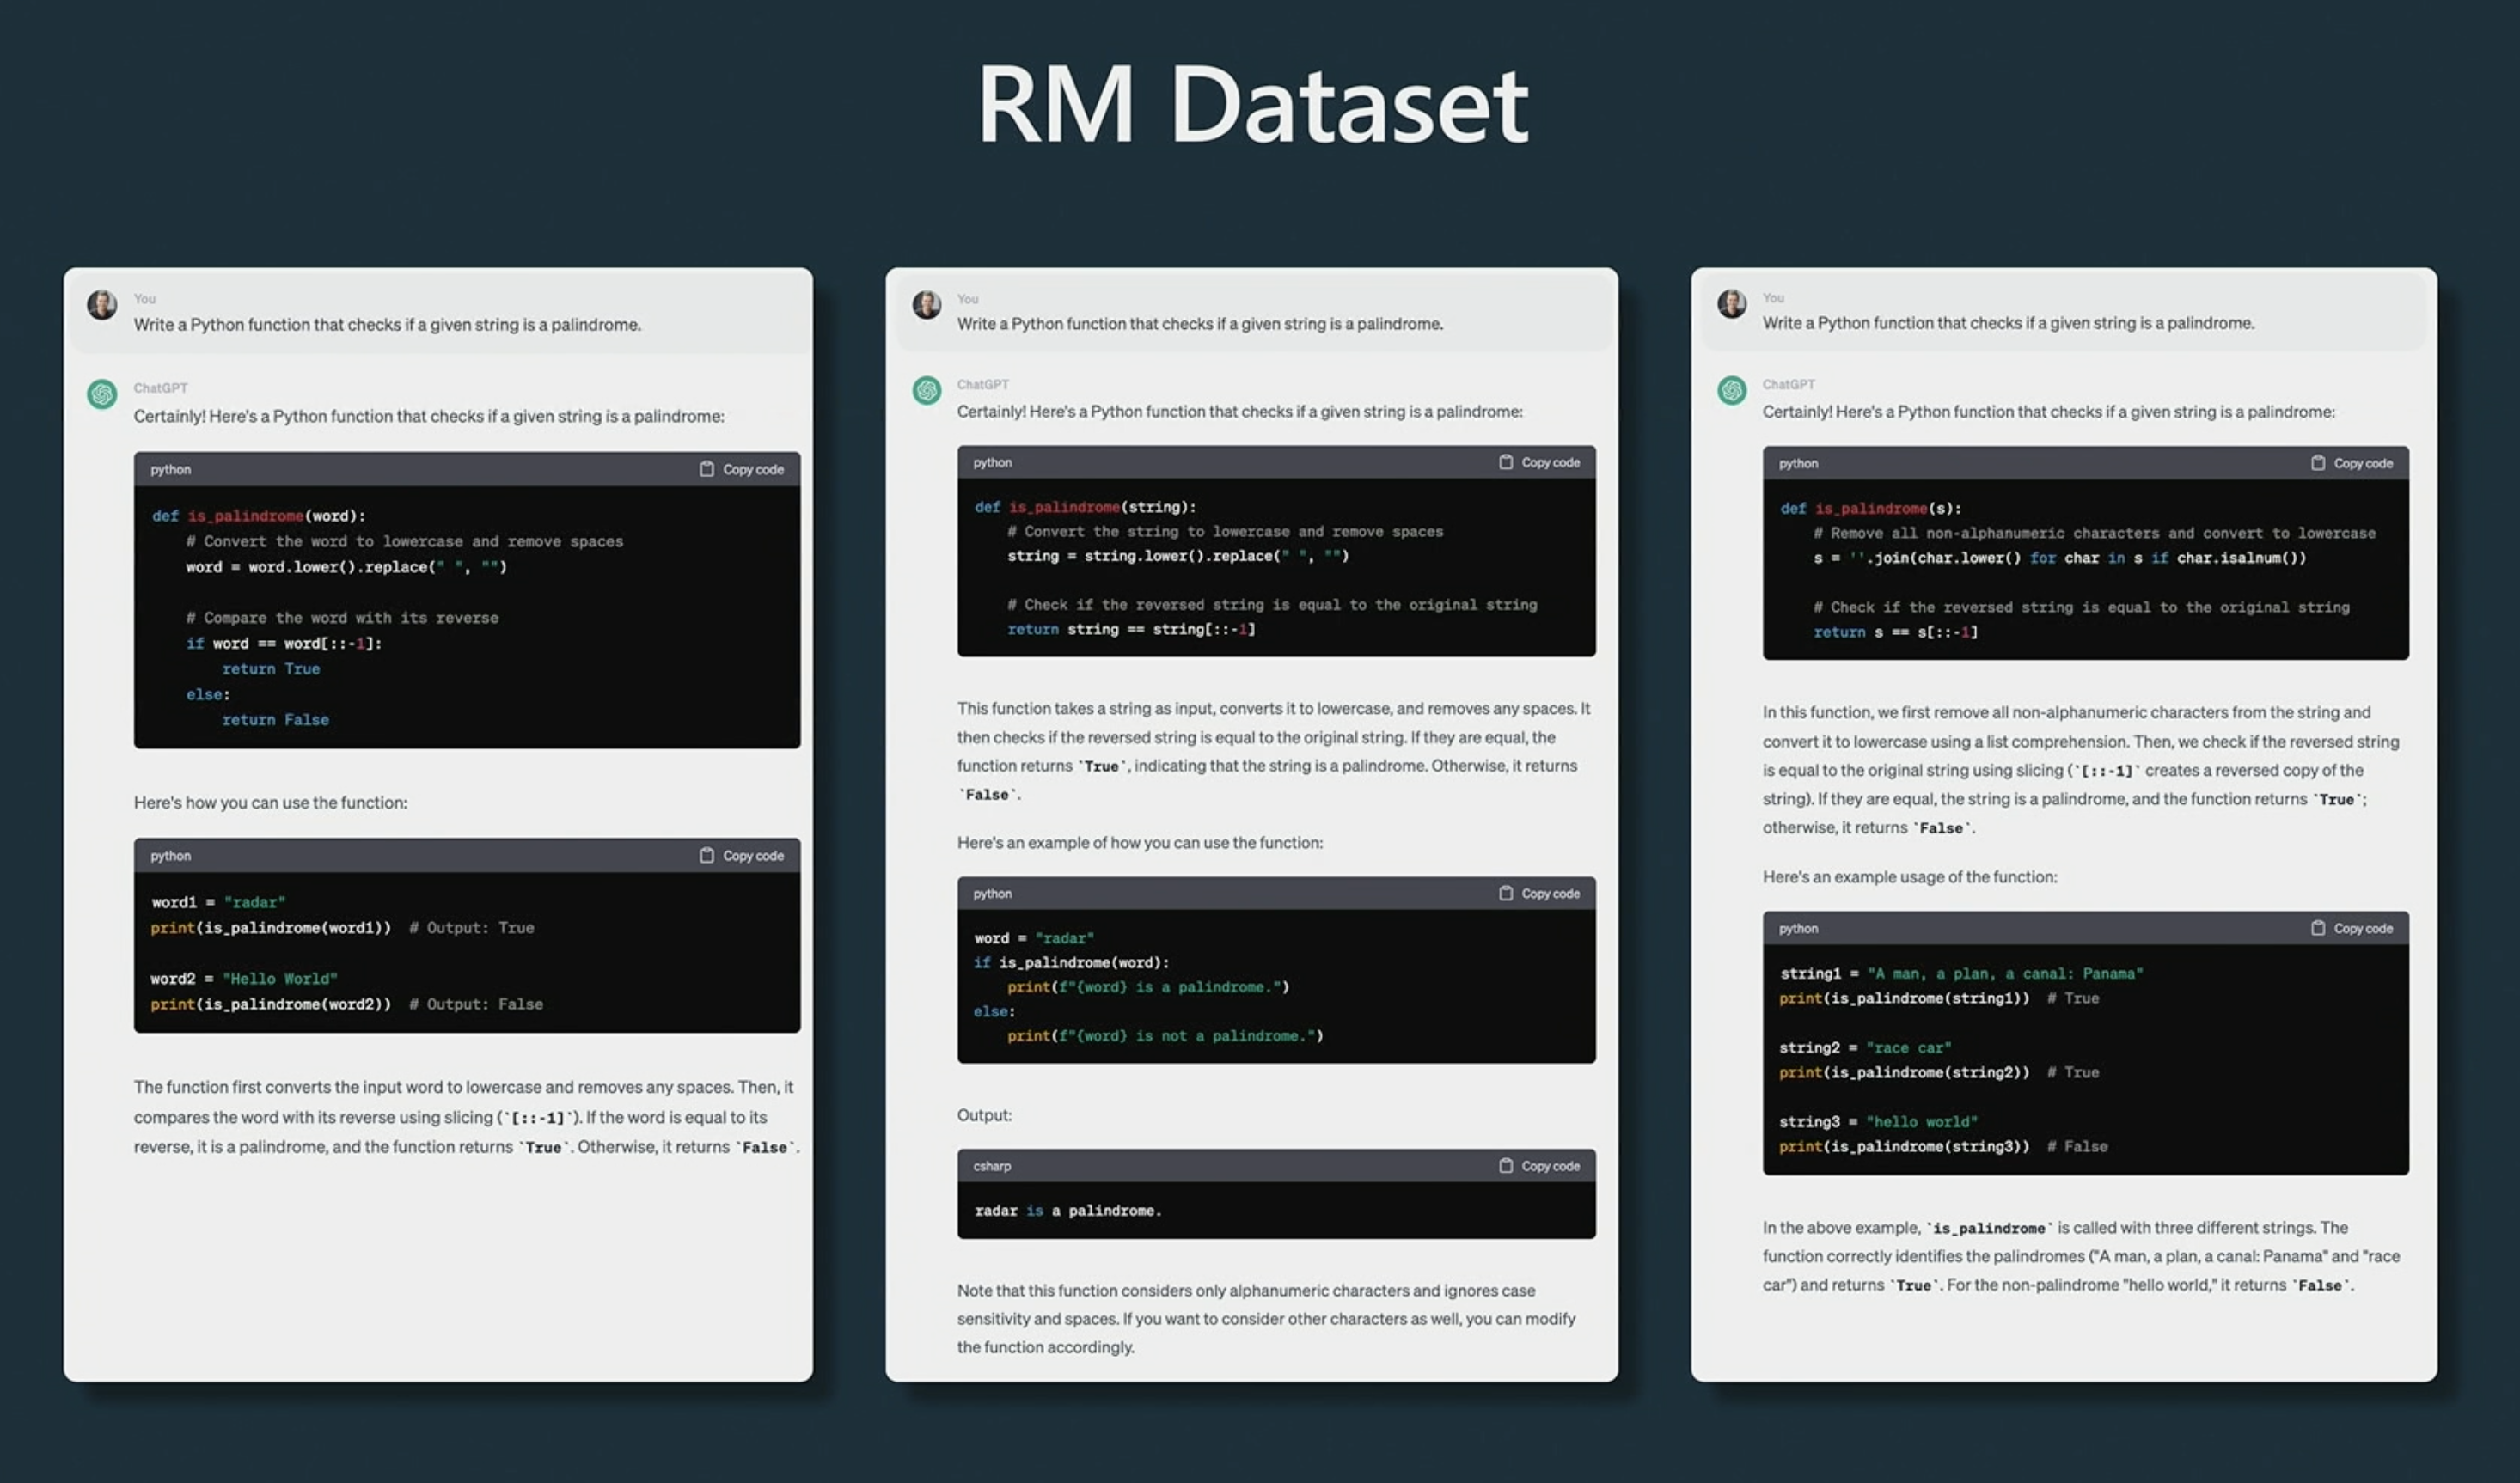This screenshot has height=1483, width=2520.
Task: Click 'return s == s[::-1]' code line
Action: (1896, 632)
